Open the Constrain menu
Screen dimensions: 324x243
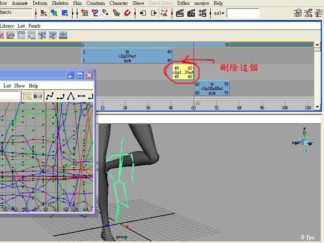pos(96,3)
